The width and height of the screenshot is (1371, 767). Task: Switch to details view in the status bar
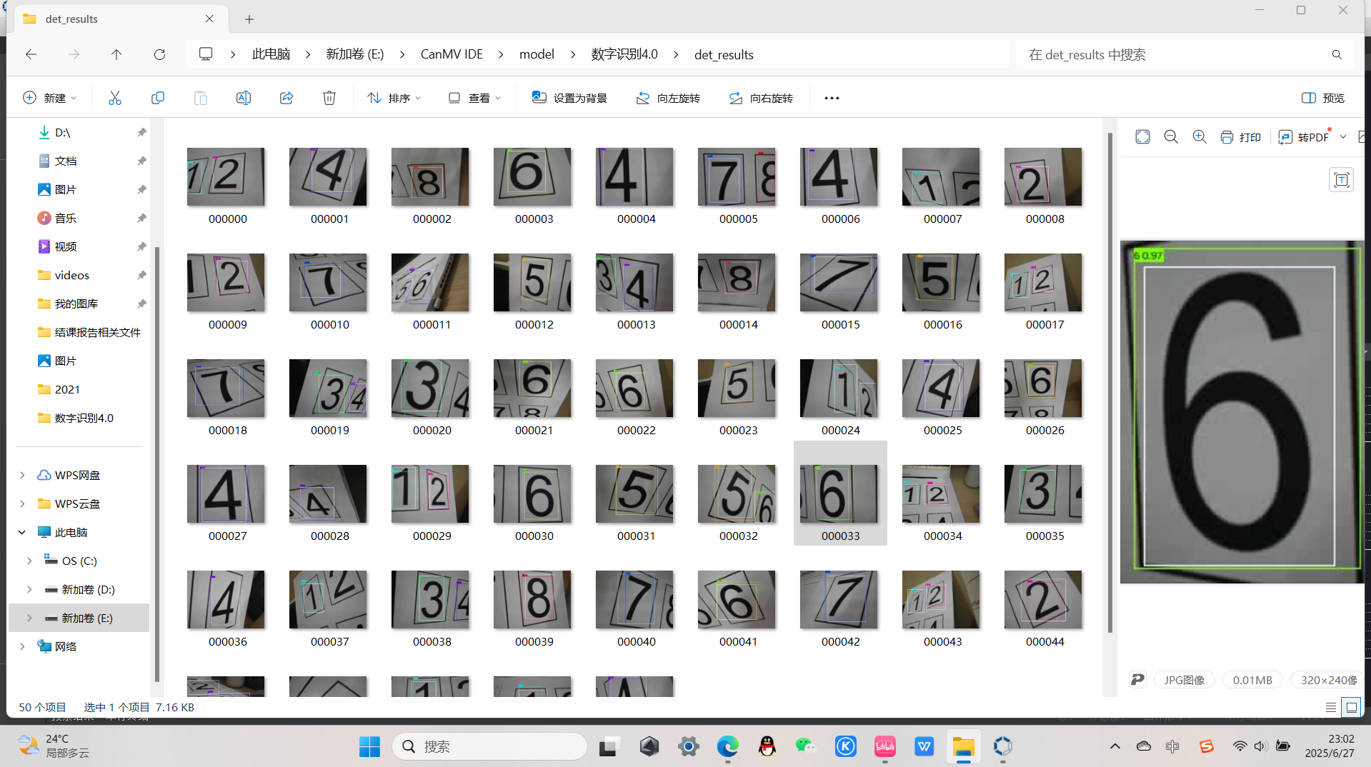pyautogui.click(x=1330, y=707)
